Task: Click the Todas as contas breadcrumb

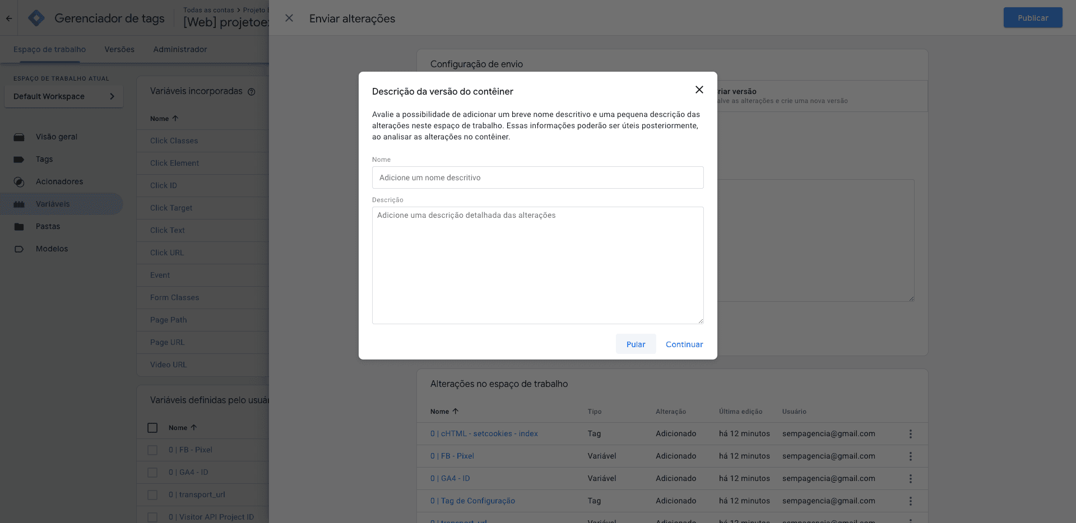Action: [208, 10]
